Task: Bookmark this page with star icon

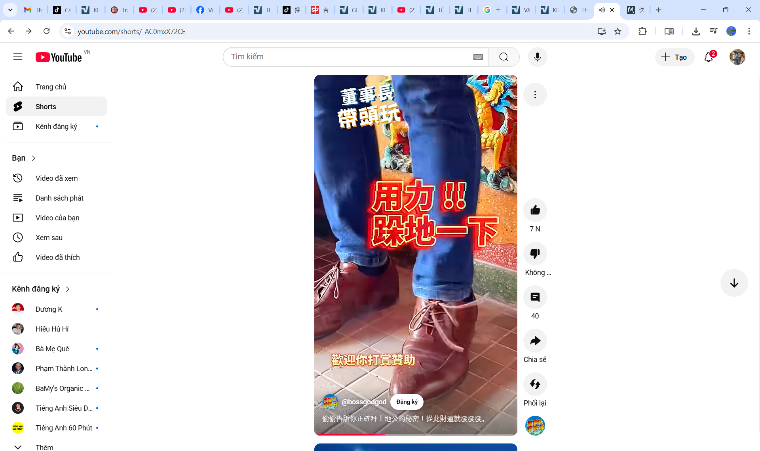Action: tap(617, 31)
